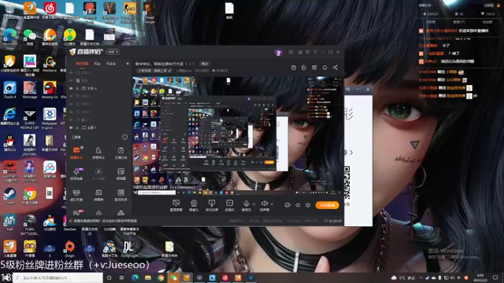Expand the microphone options arrow
This screenshot has width=504, height=283.
(x=254, y=204)
